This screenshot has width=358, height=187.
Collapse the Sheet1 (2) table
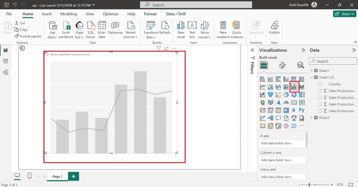311,77
